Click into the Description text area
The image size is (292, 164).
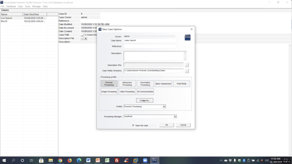point(154,56)
